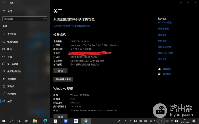Open 剪贴板 clipboard settings
199x124 pixels.
(8, 86)
